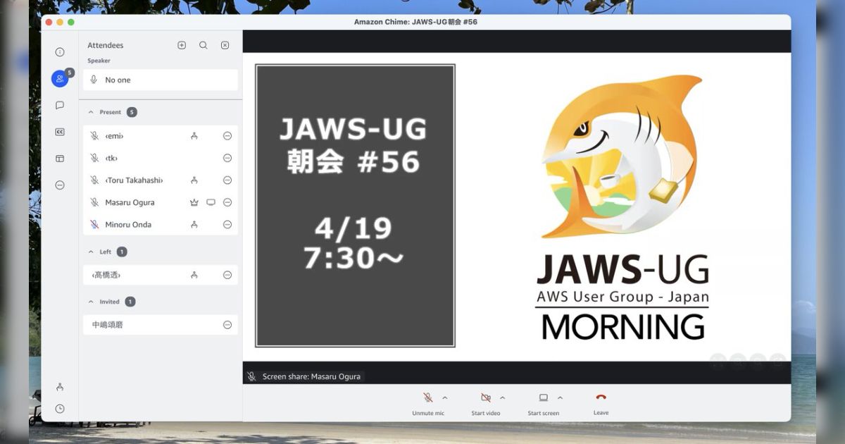Image resolution: width=845 pixels, height=444 pixels.
Task: Close the Attendees panel
Action: pyautogui.click(x=224, y=44)
